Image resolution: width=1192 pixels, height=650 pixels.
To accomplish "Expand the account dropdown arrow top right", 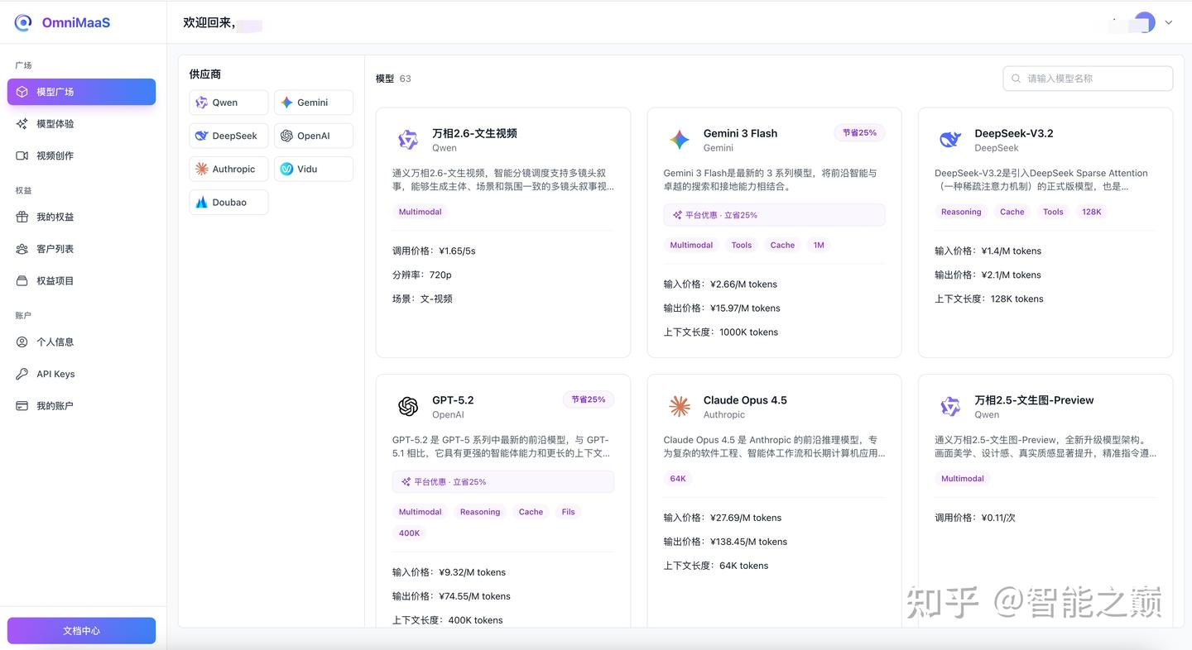I will click(1168, 22).
